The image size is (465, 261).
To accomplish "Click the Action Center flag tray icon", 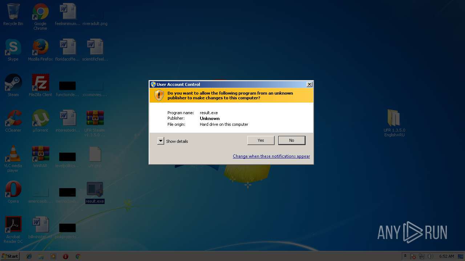I will 413,256.
